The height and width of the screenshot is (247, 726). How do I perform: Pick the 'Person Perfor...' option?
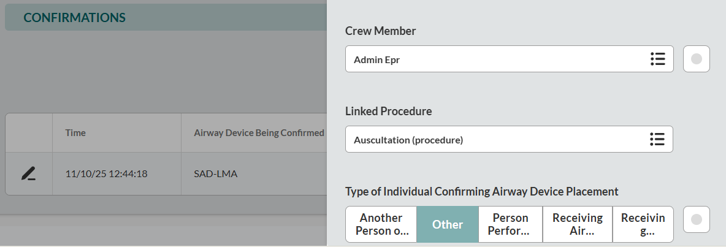[x=511, y=224]
